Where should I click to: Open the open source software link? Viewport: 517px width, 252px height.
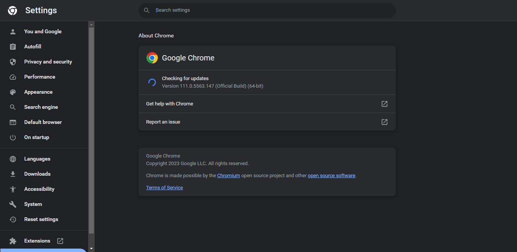click(332, 175)
